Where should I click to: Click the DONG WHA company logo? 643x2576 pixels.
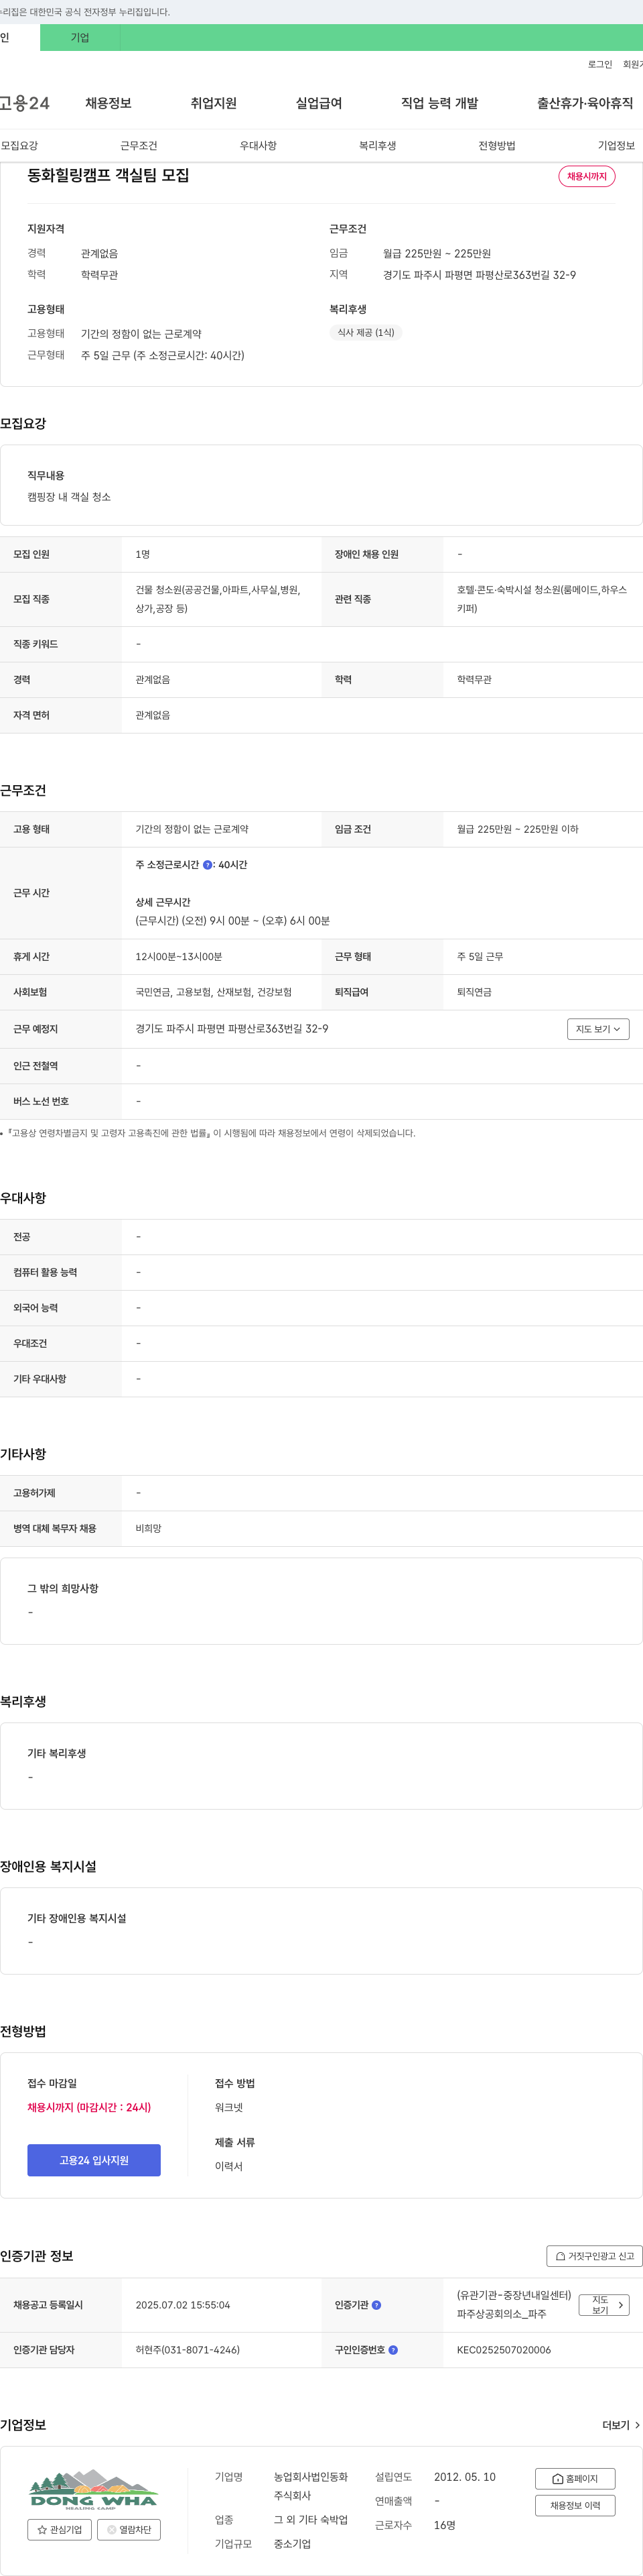[x=94, y=2489]
